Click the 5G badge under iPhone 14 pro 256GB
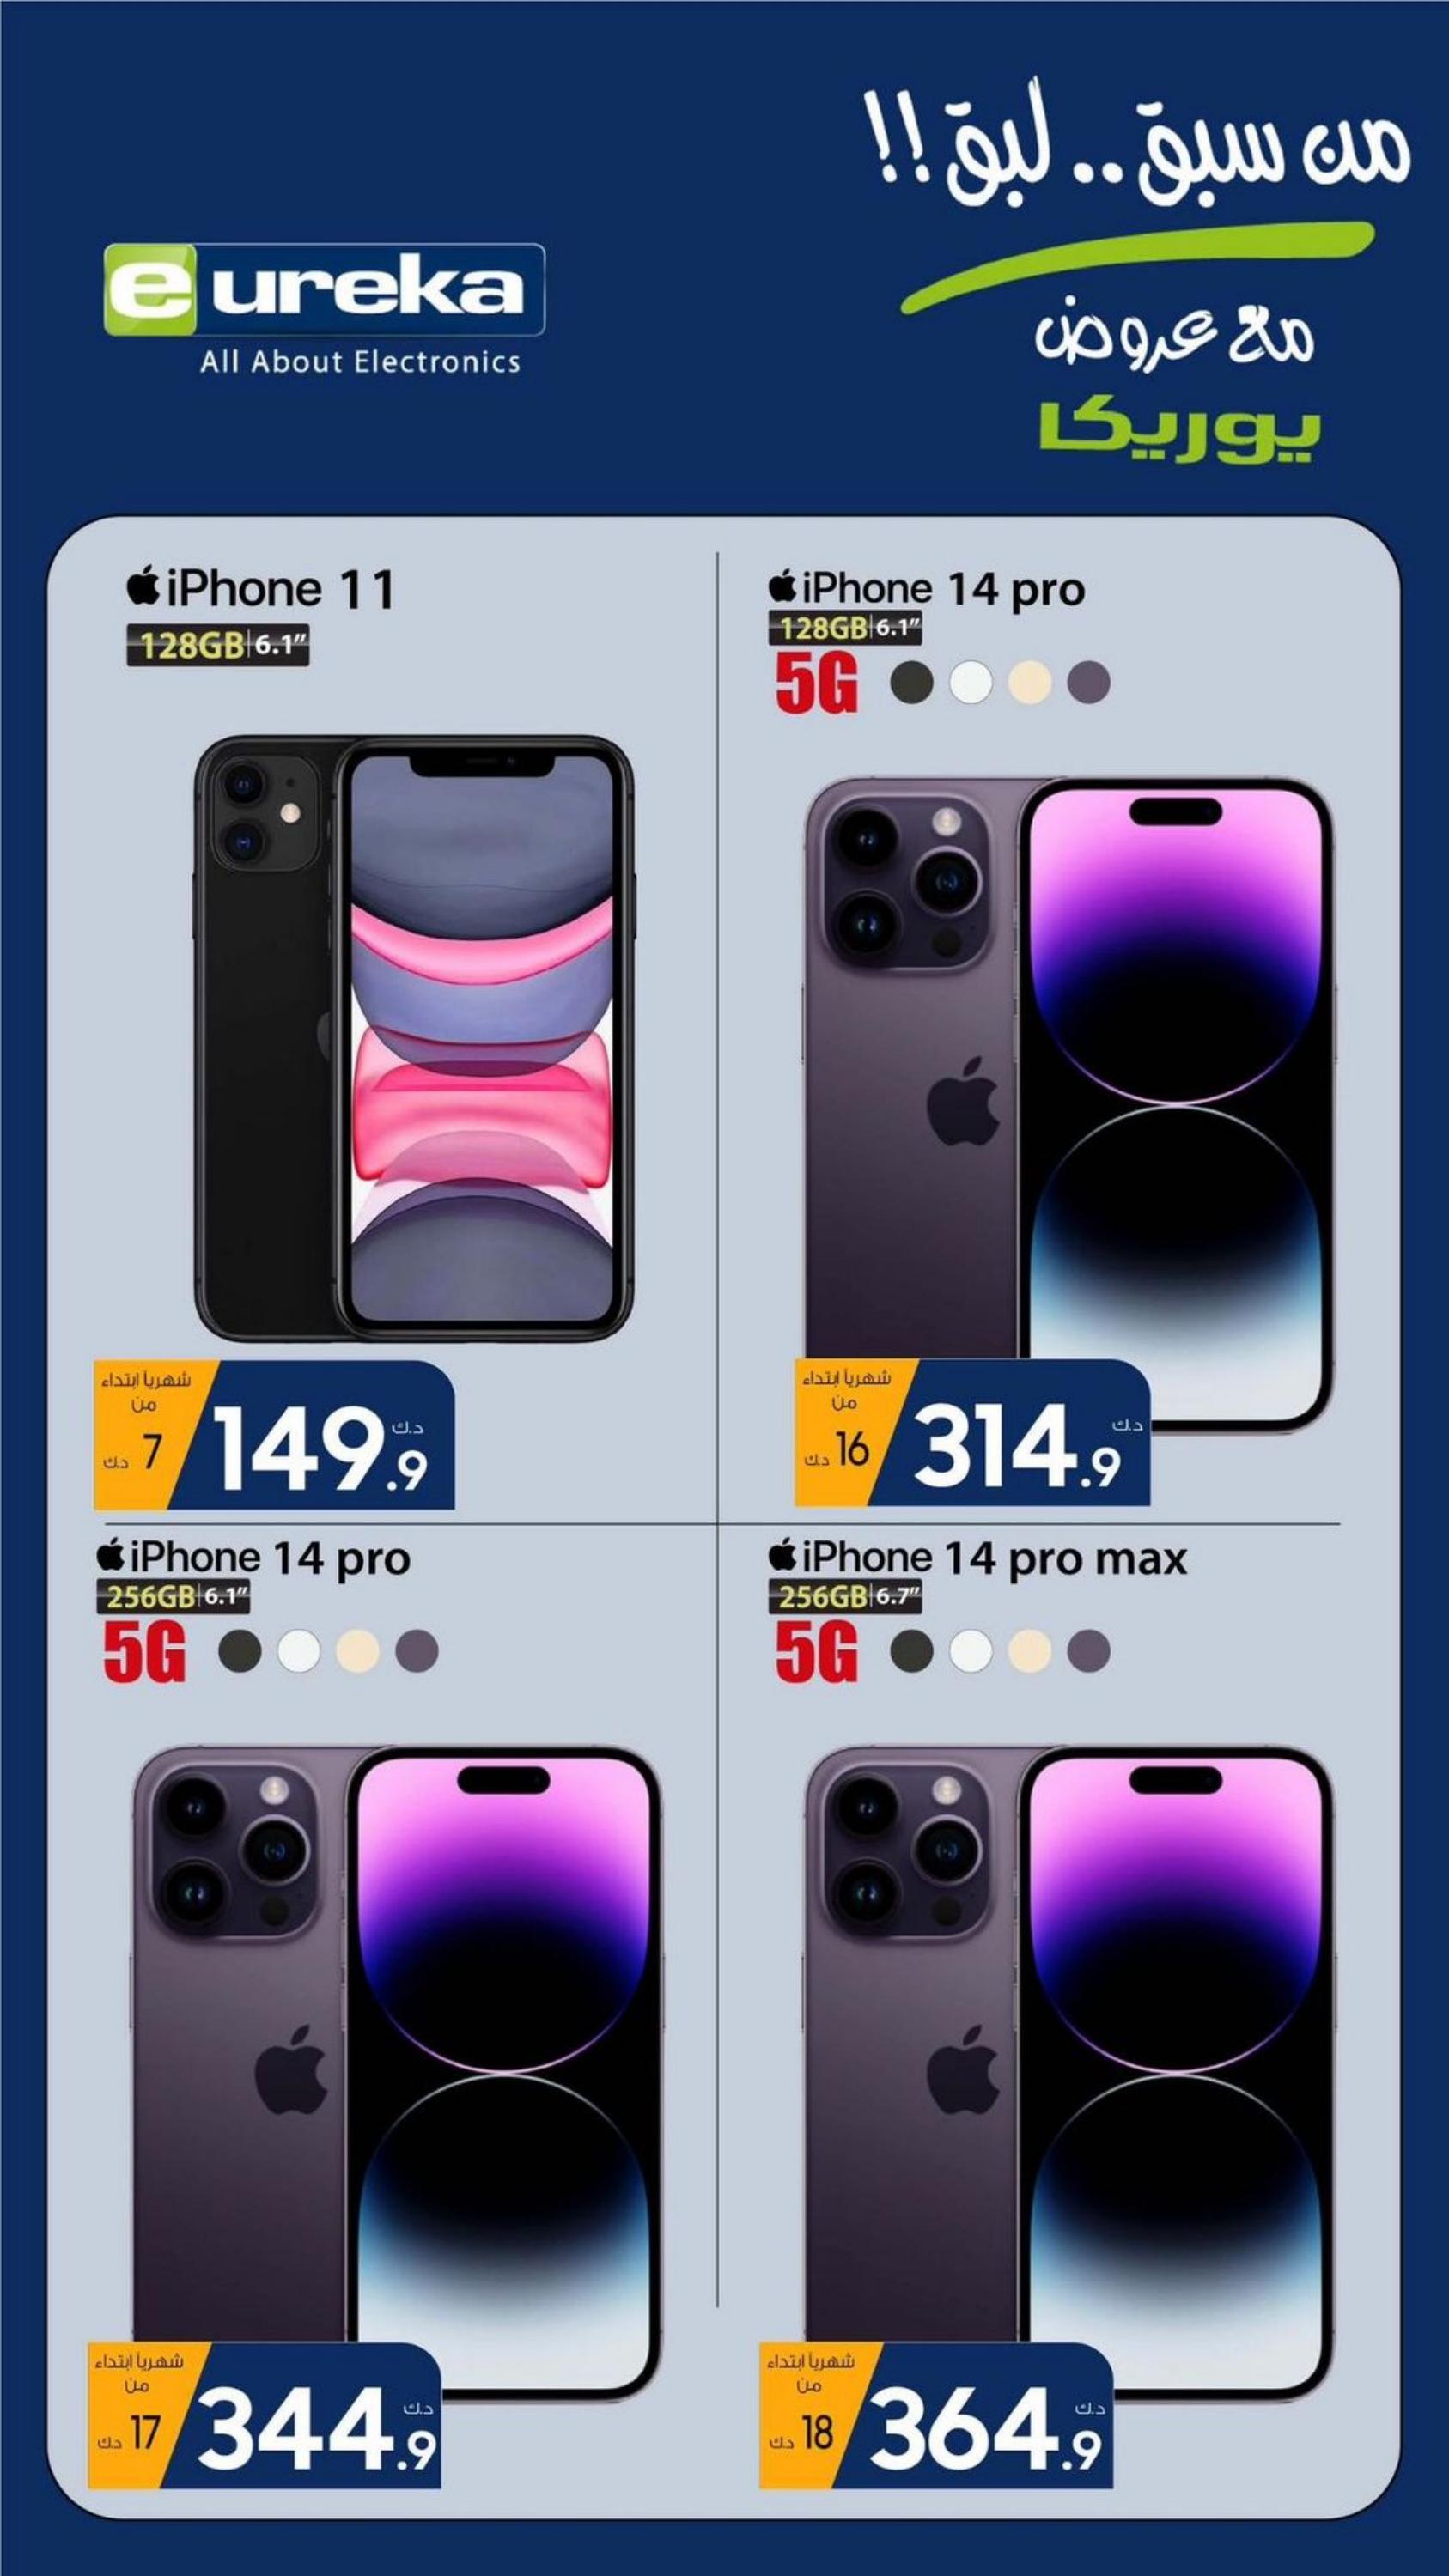Screen dimensions: 1449x2576 (x=145, y=1654)
